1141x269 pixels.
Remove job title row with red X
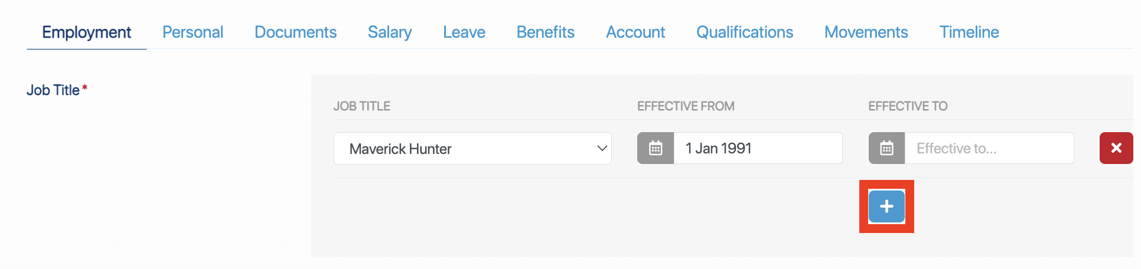[x=1116, y=148]
